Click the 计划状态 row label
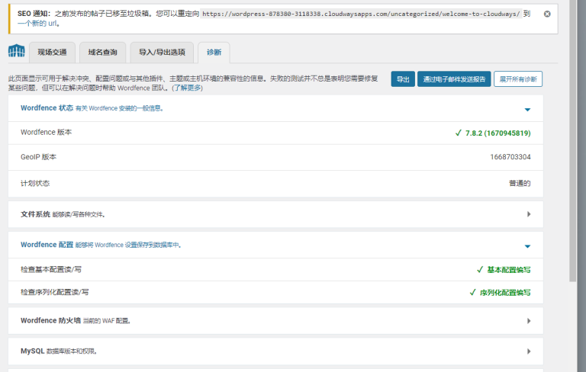The image size is (586, 372). tap(35, 184)
